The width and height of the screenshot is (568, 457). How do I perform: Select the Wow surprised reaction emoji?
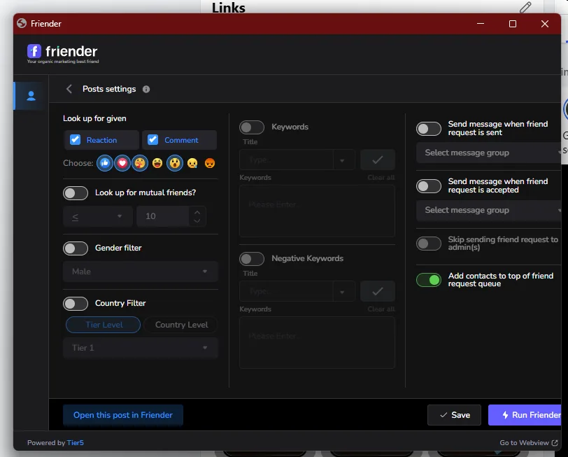pos(175,163)
